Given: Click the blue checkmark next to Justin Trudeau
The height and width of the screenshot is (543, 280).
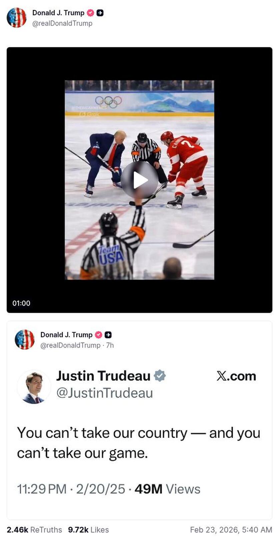Looking at the screenshot, I should pyautogui.click(x=160, y=376).
